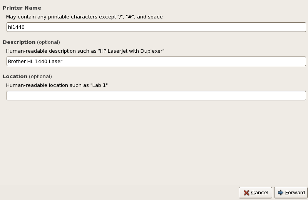Select the empty Location input box
This screenshot has height=200, width=308.
point(156,96)
